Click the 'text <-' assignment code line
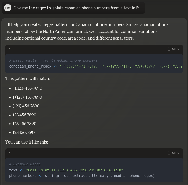This screenshot has width=188, height=185. [66, 170]
